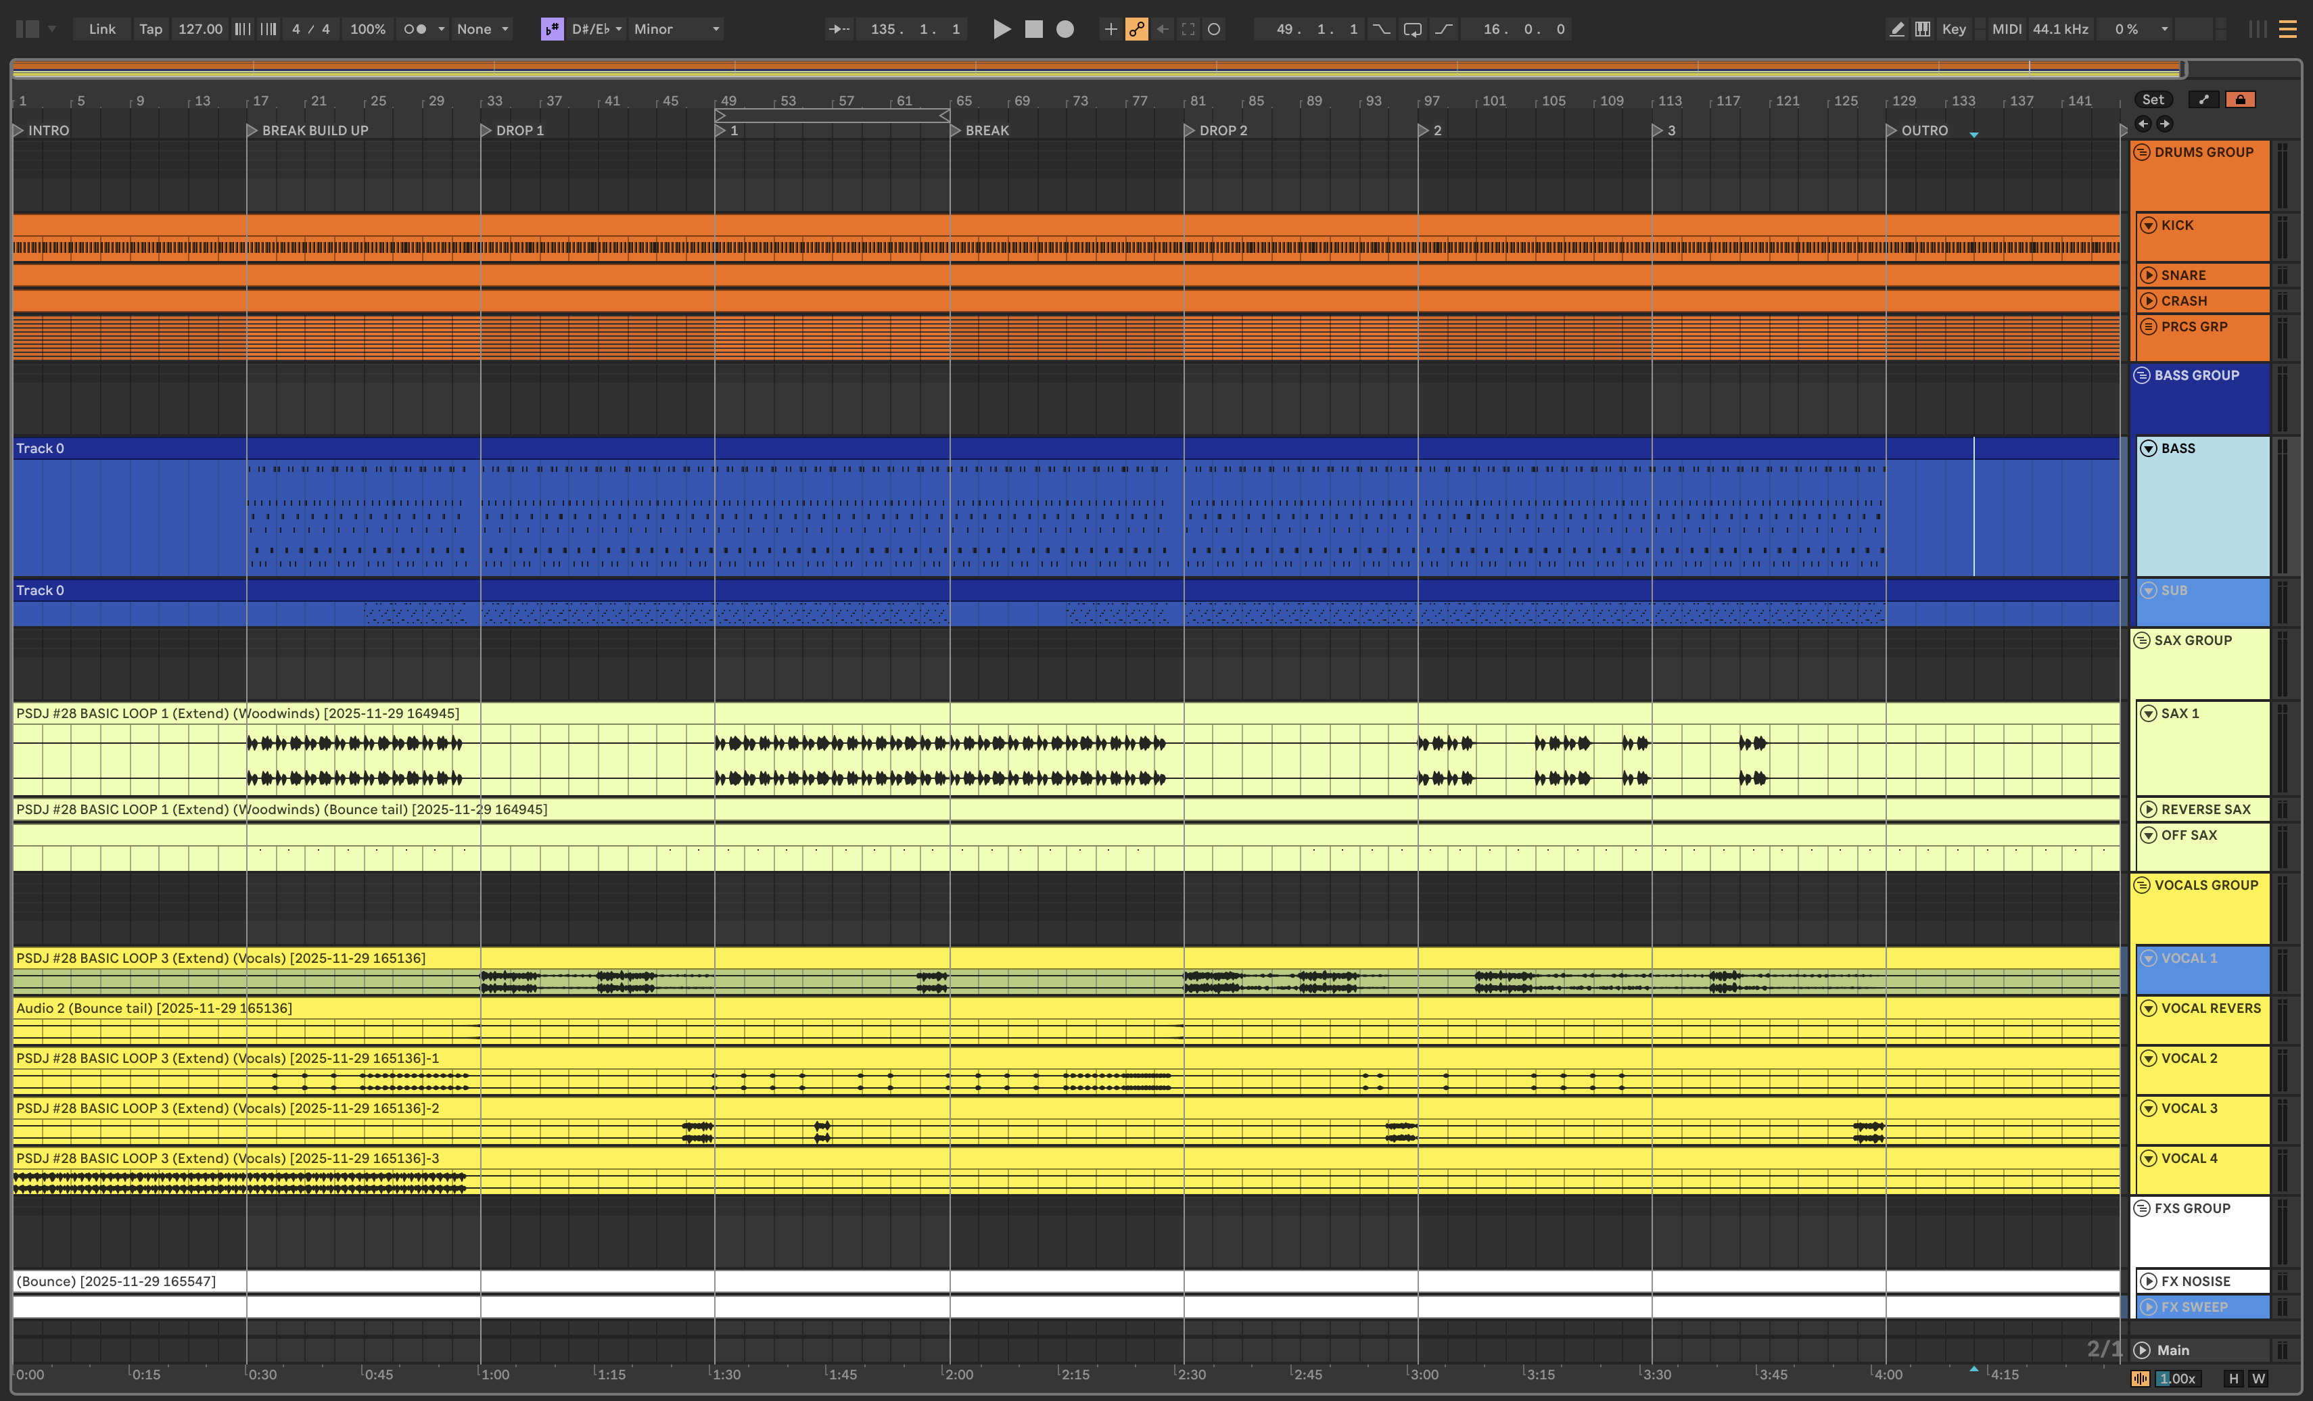This screenshot has height=1401, width=2313.
Task: Toggle Draw Mode pencil icon
Action: coord(1896,29)
